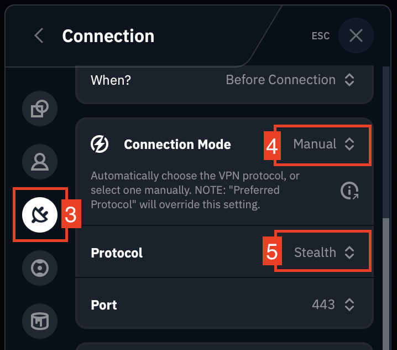
Task: Click the lightning bolt Connection Mode icon
Action: [x=100, y=145]
